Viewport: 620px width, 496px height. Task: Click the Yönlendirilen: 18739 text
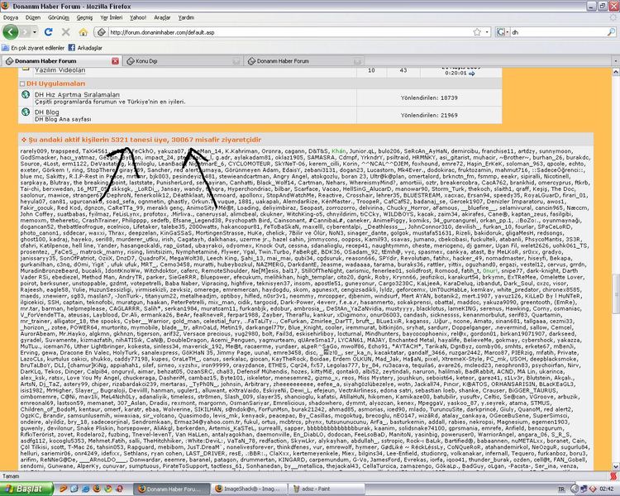coord(429,98)
